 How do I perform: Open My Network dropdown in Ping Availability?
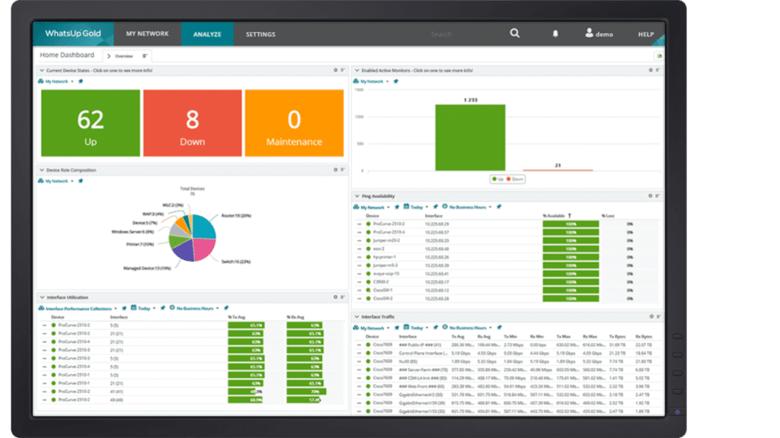pyautogui.click(x=375, y=207)
